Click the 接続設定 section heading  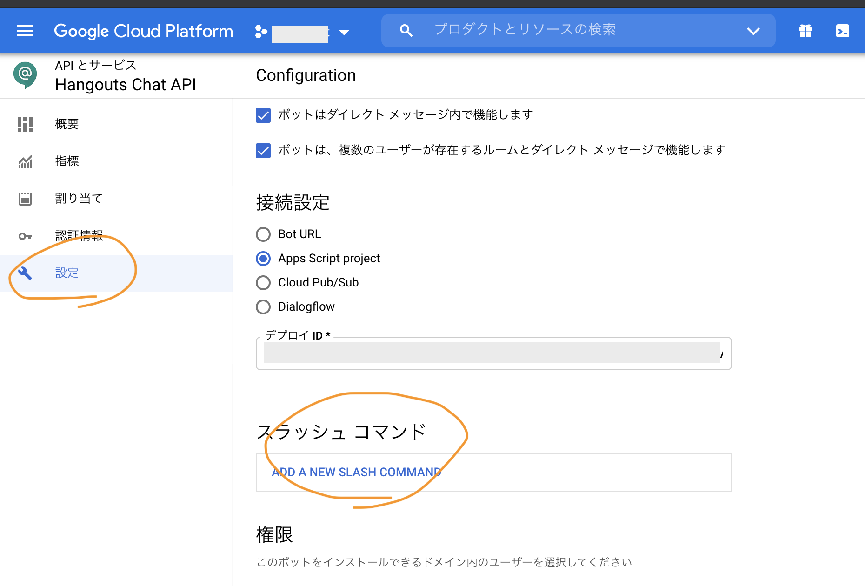pos(293,203)
